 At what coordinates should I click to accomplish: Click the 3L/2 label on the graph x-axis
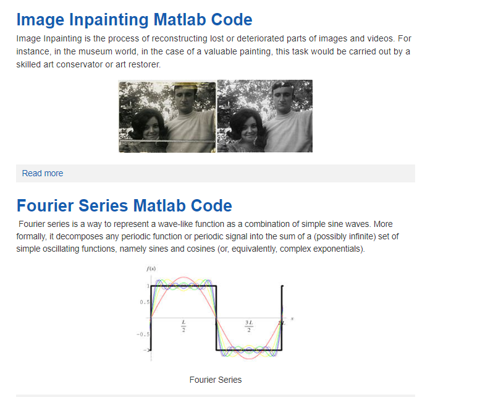point(249,326)
